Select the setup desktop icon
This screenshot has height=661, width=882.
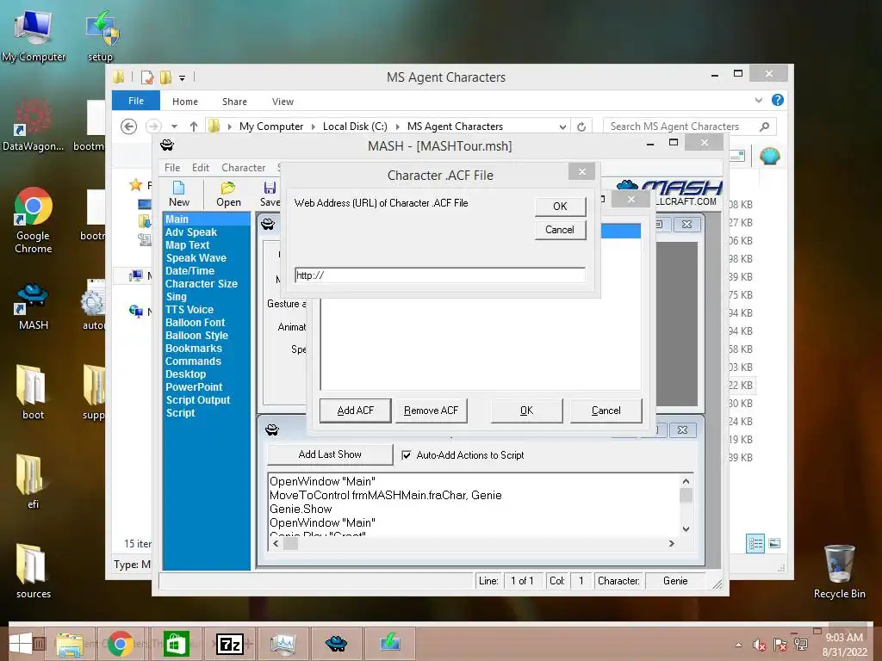click(100, 36)
